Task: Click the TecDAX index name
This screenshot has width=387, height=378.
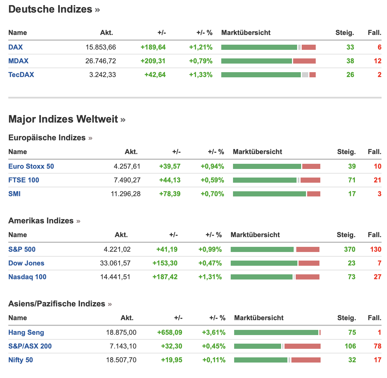Action: tap(21, 75)
